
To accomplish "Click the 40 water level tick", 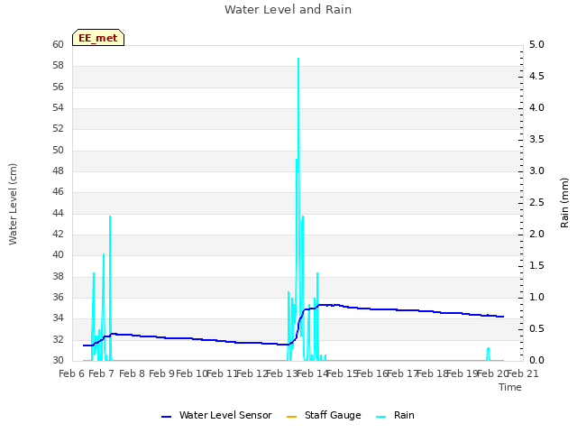I will pos(58,254).
